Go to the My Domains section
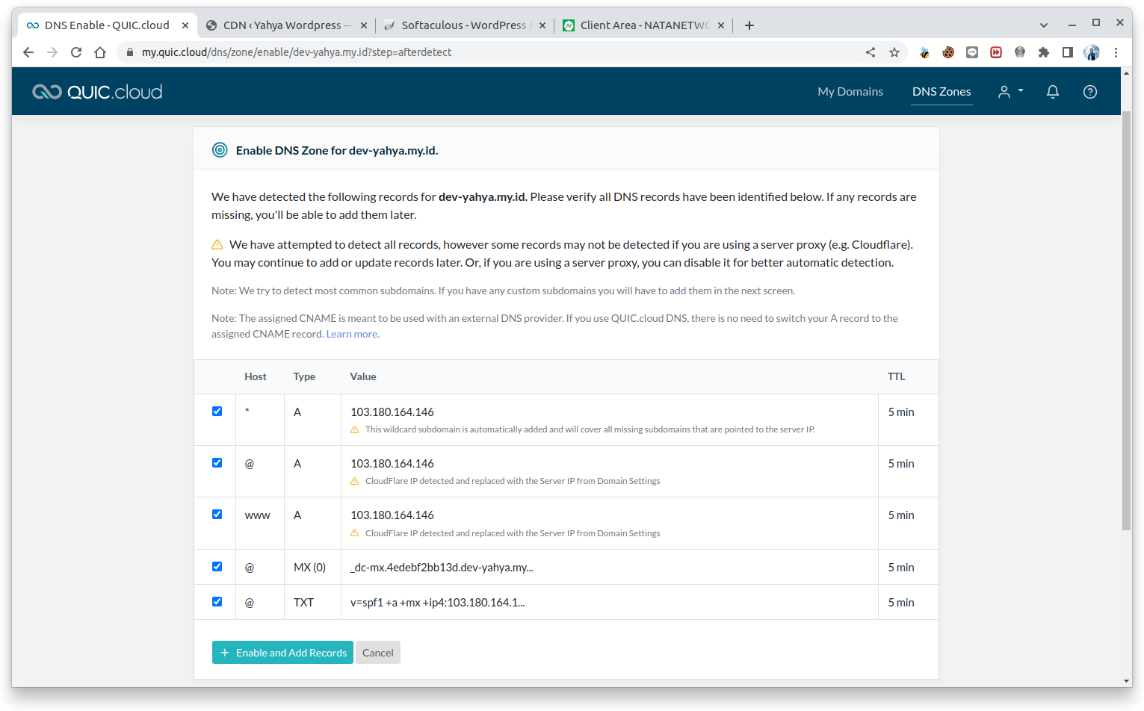The width and height of the screenshot is (1144, 711). [x=850, y=91]
